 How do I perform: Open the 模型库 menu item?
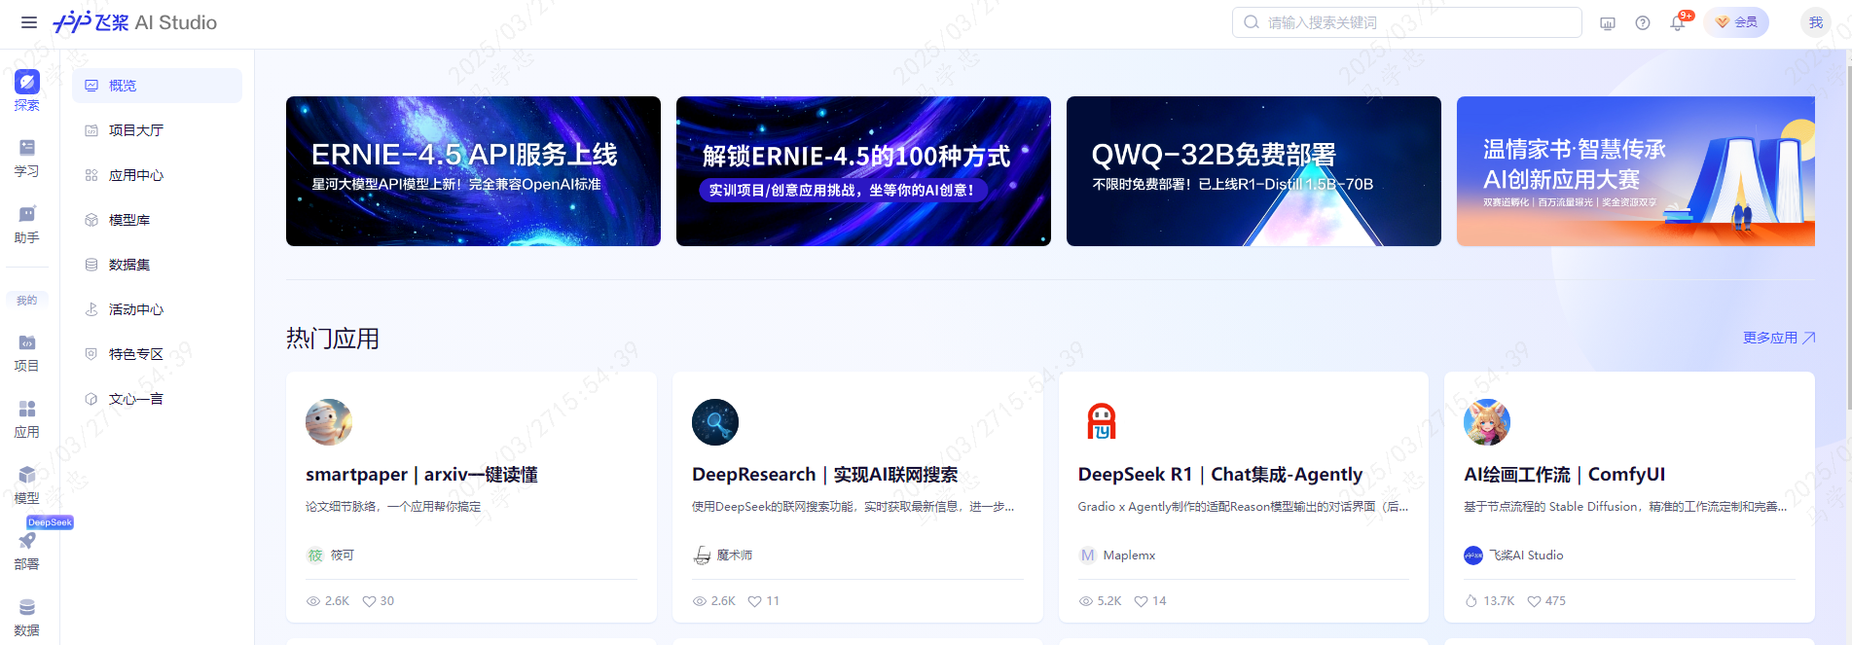157,220
